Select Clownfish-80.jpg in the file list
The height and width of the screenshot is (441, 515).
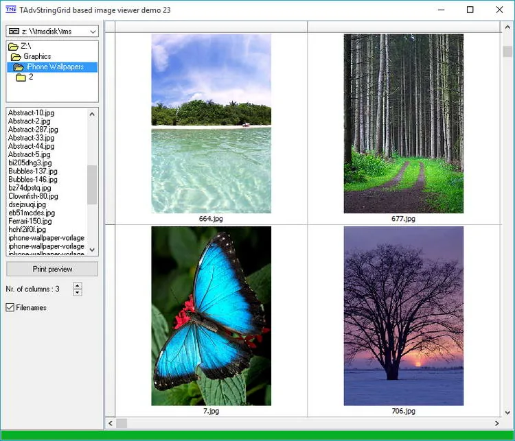click(33, 196)
